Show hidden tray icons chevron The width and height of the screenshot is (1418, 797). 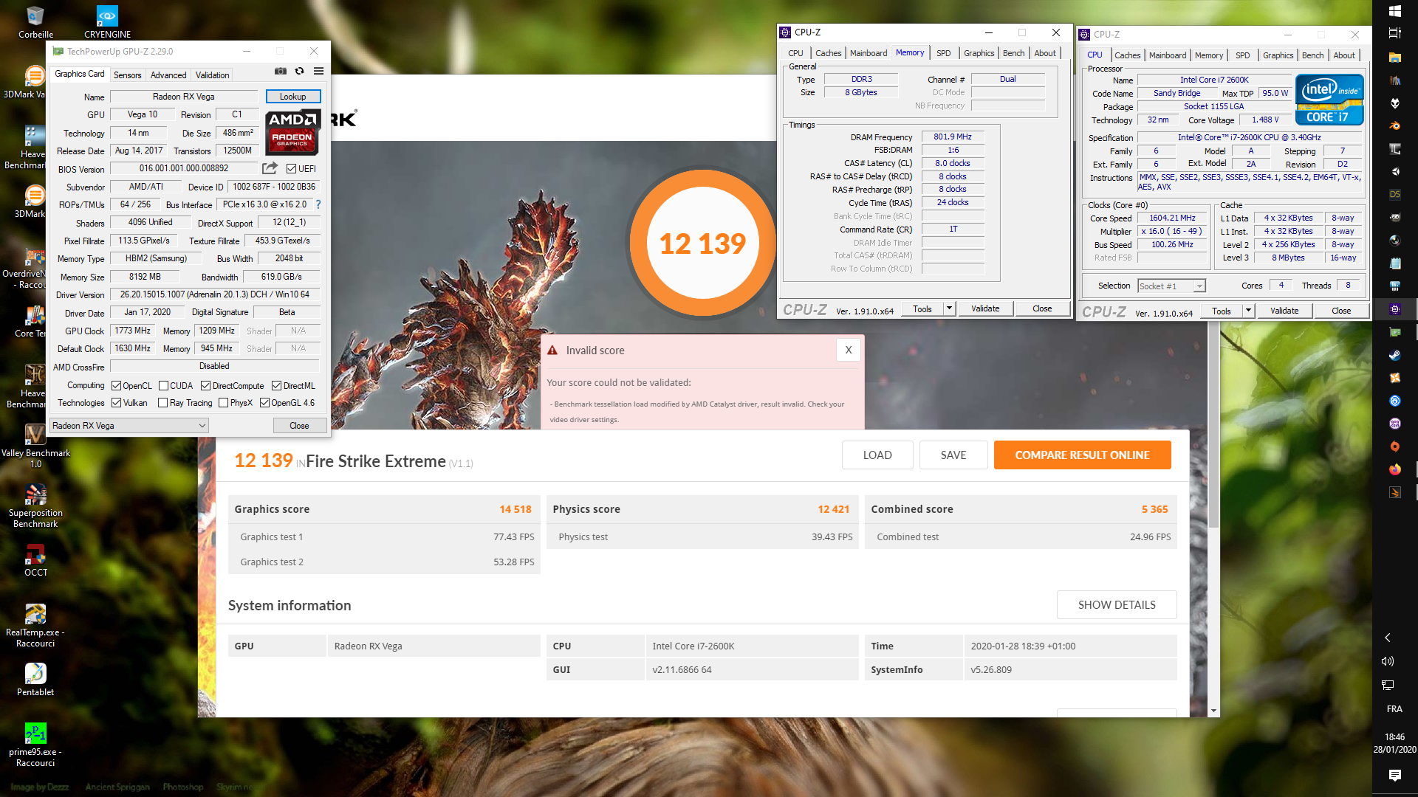coord(1388,638)
